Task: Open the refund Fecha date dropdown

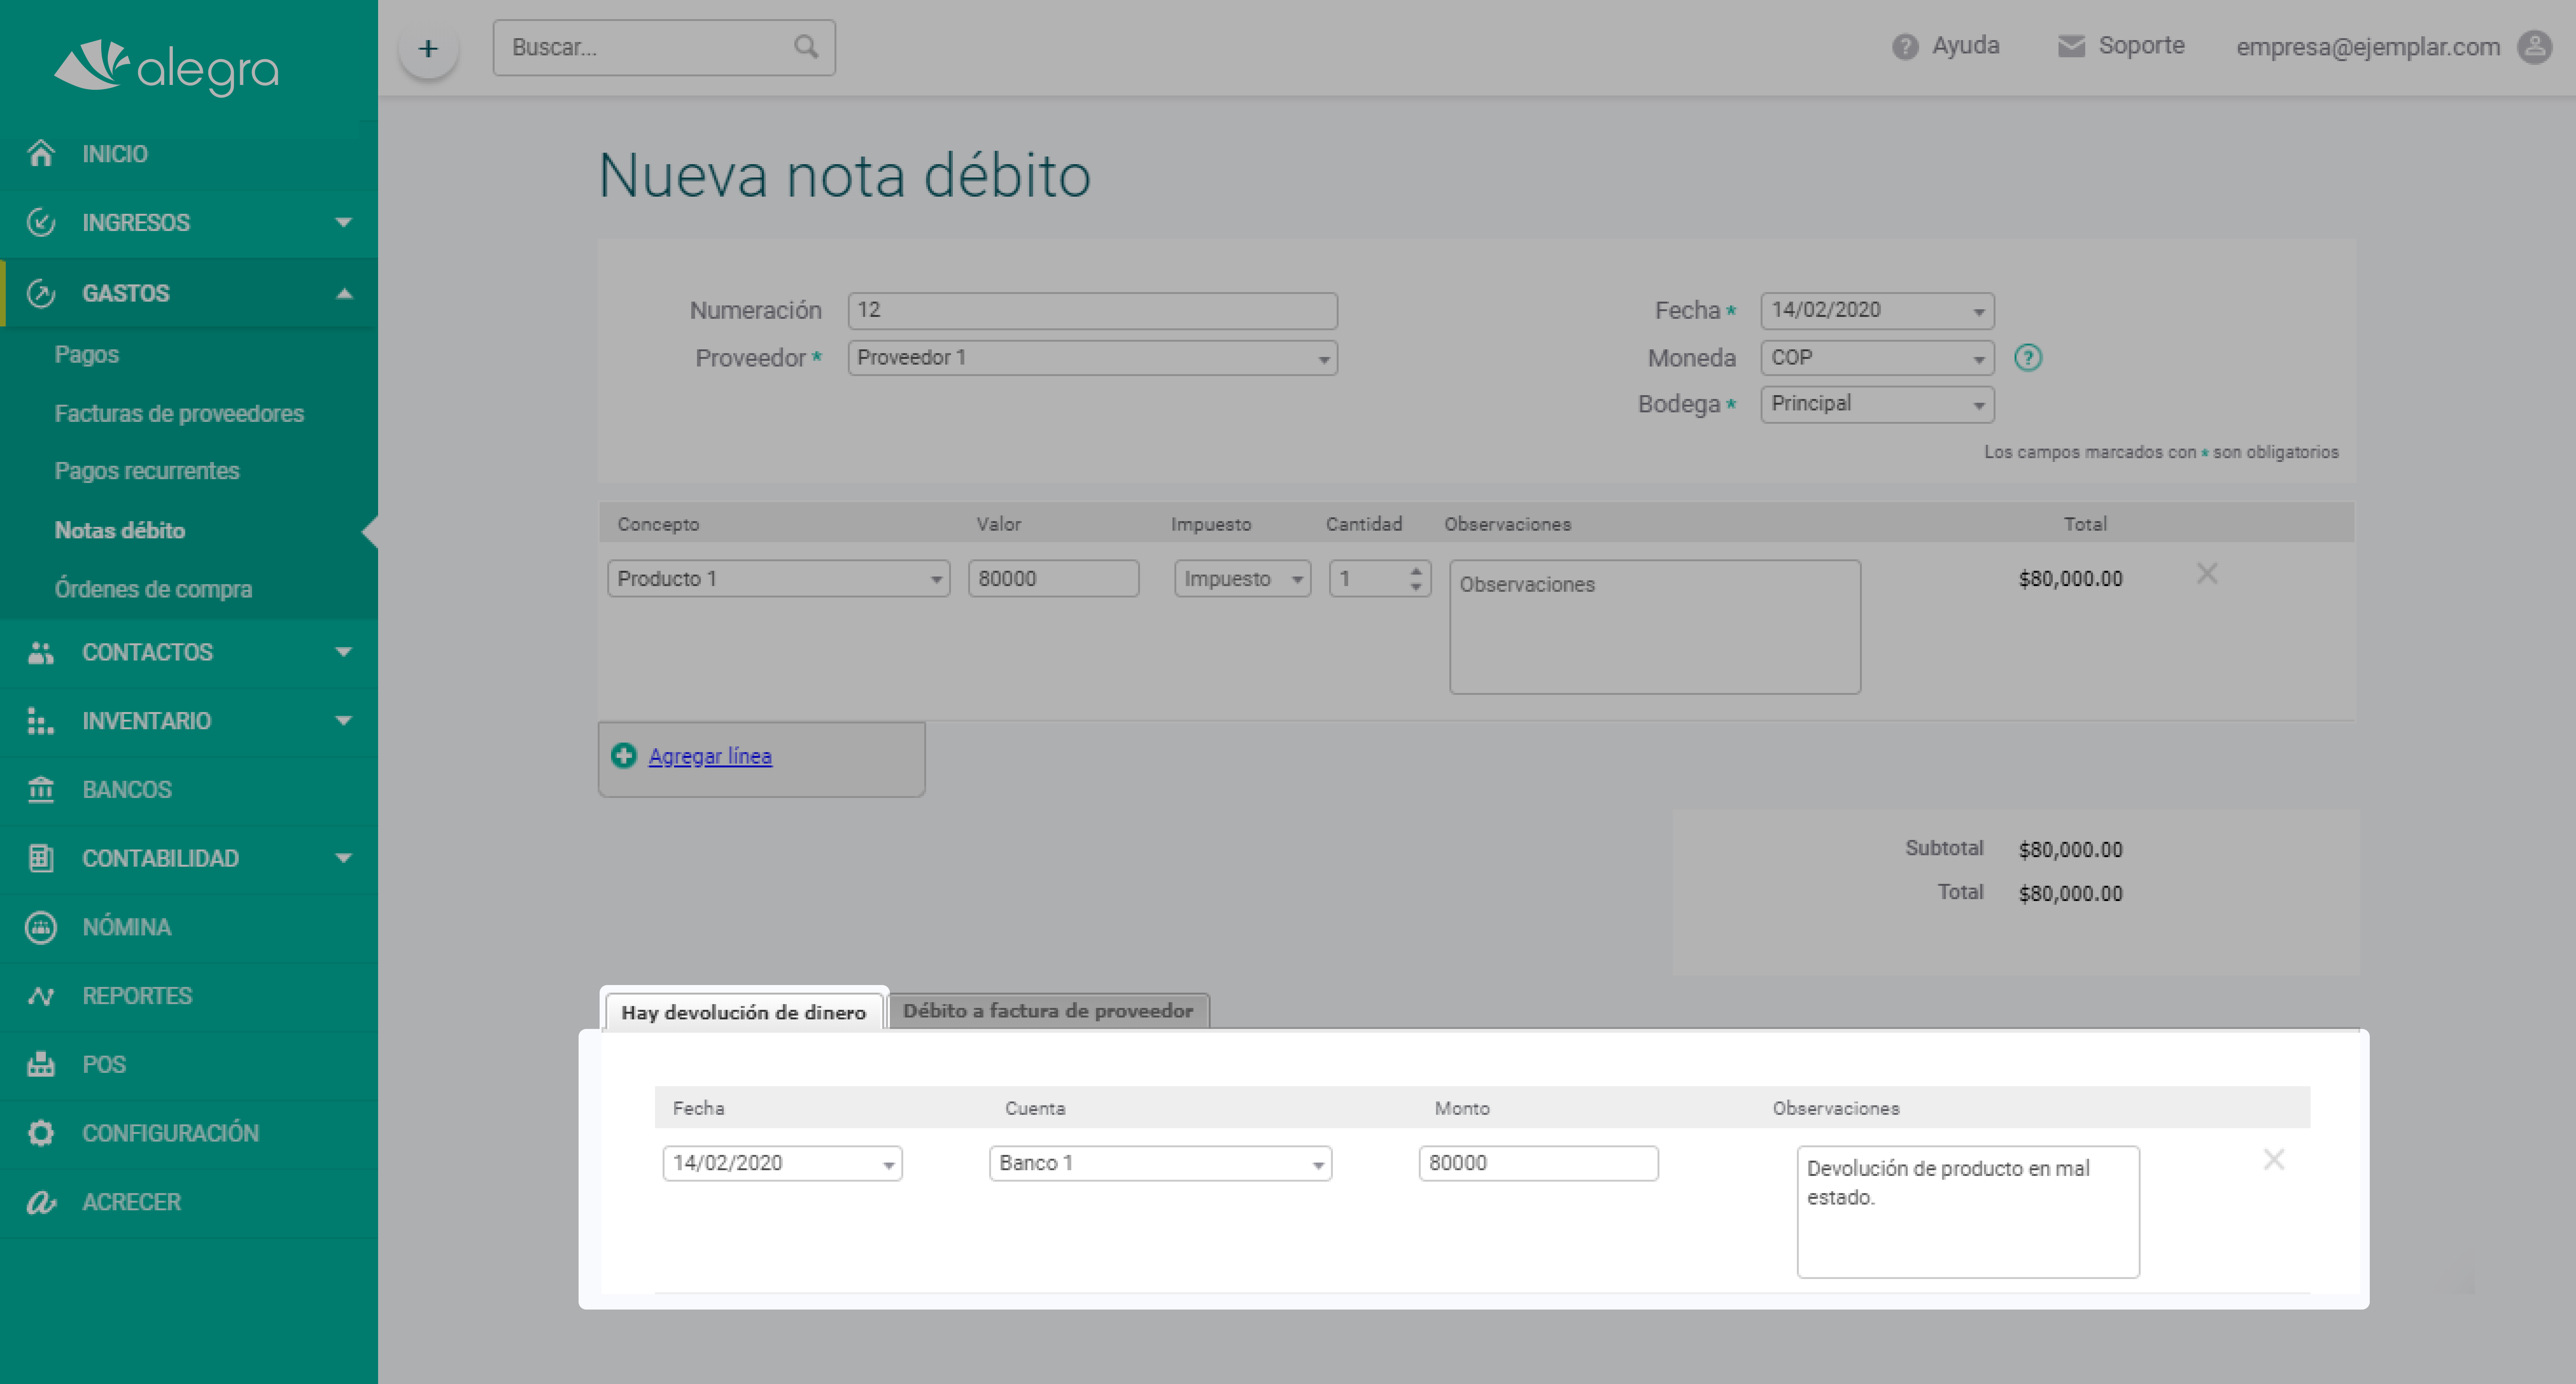Action: pos(782,1163)
